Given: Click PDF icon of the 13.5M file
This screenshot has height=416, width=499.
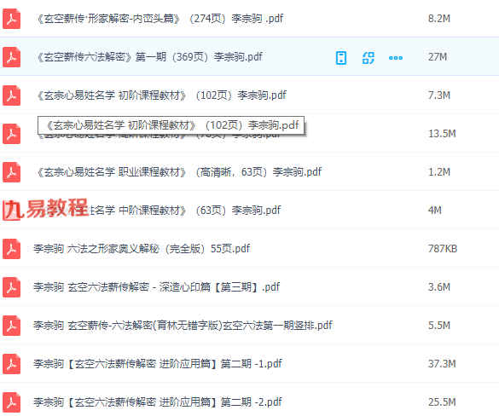Looking at the screenshot, I should pos(11,134).
